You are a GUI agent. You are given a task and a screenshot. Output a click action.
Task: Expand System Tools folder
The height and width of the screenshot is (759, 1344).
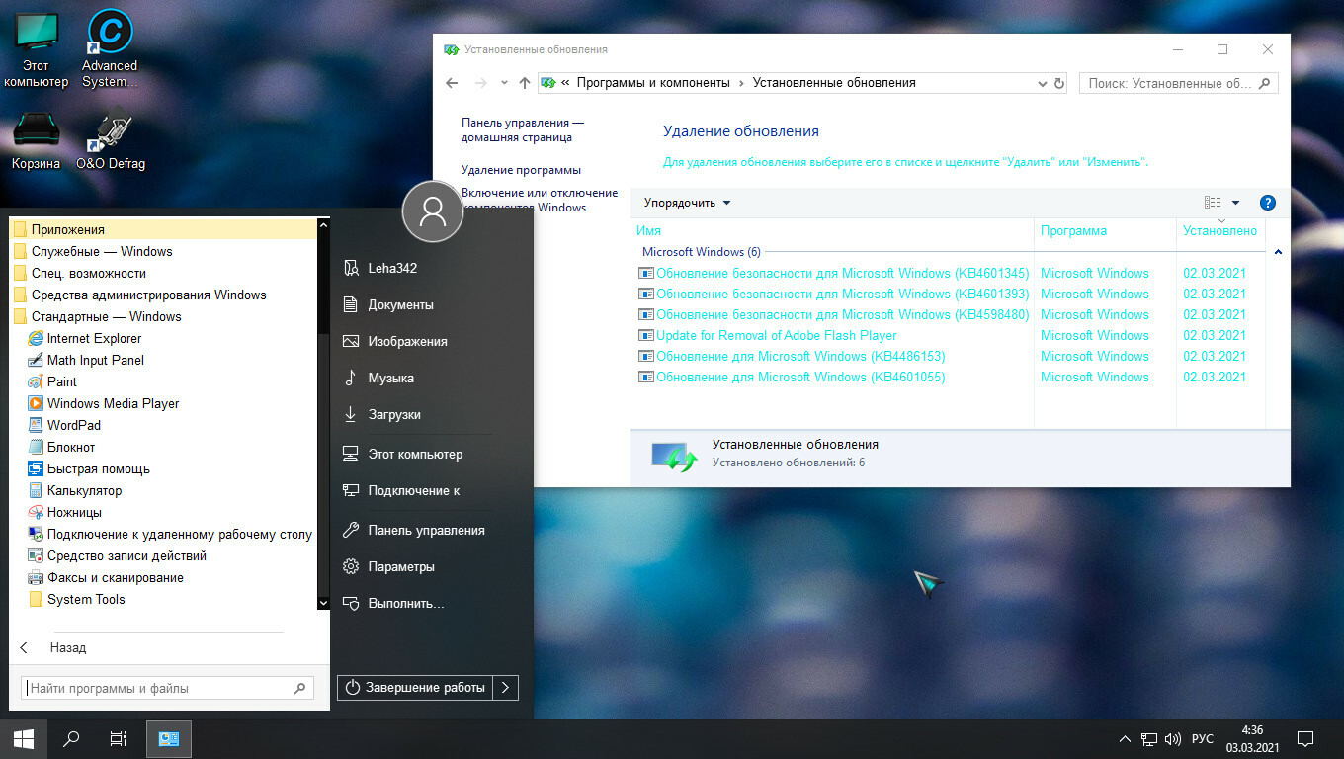[x=76, y=599]
